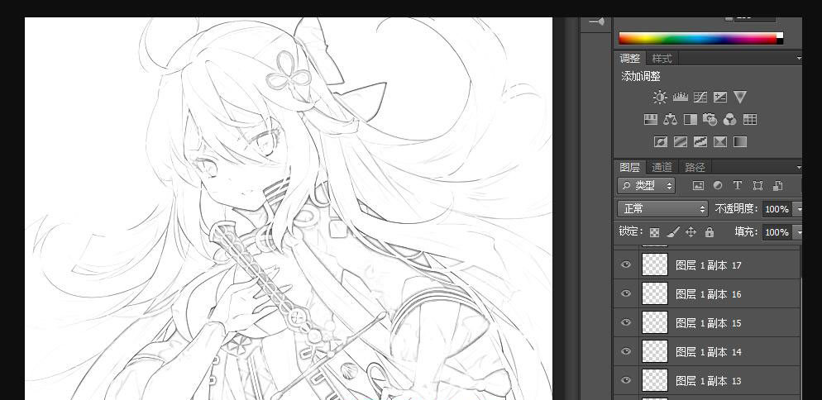
Task: Open the layer filter 类型 dropdown
Action: 646,186
